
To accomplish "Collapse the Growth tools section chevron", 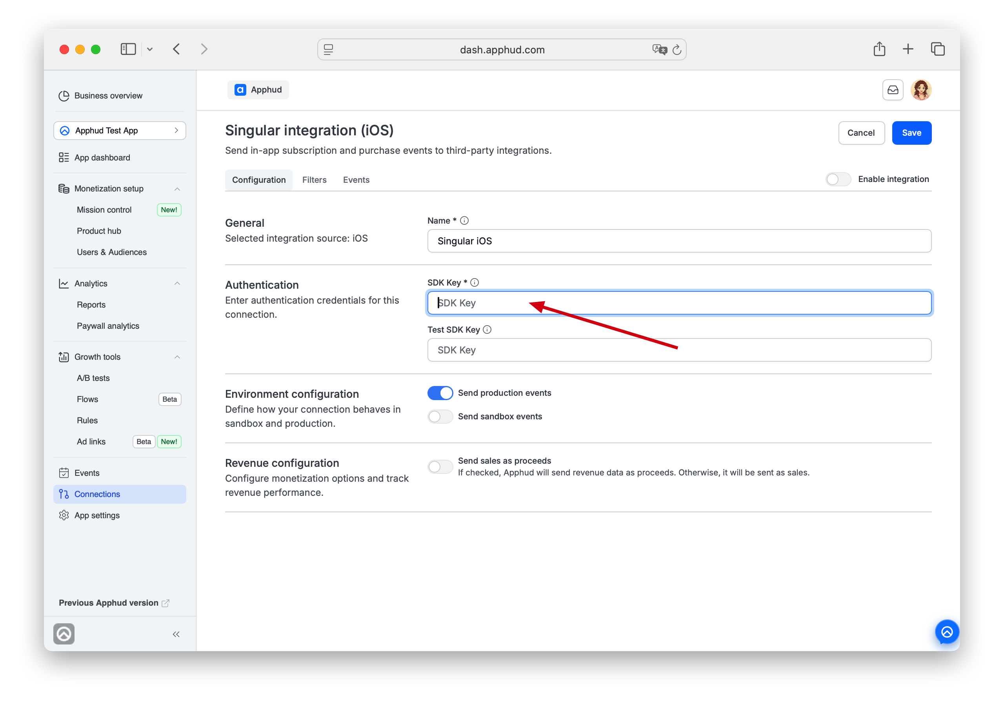I will click(177, 357).
